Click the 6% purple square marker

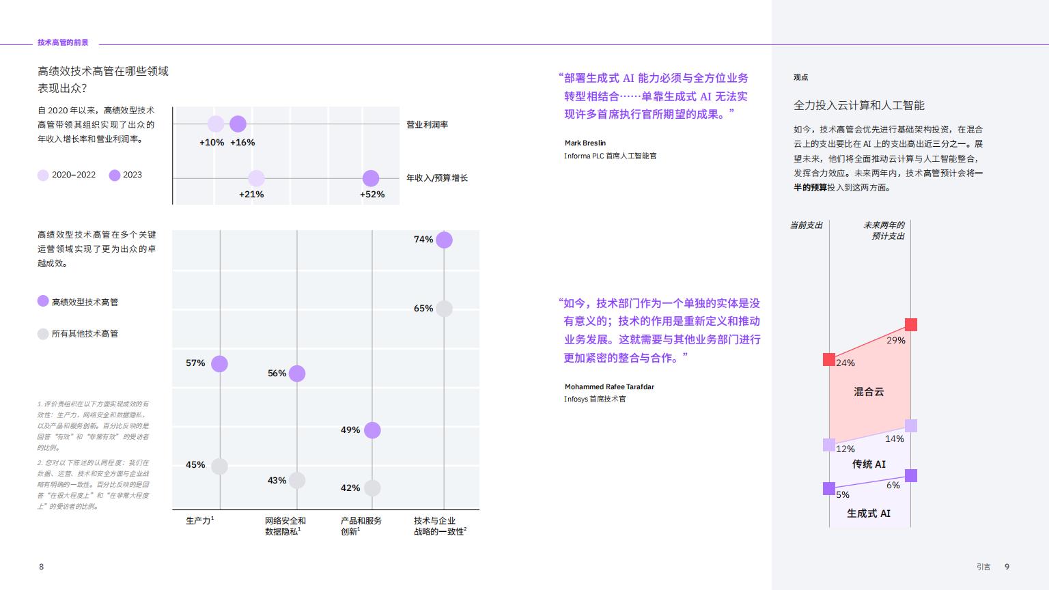point(911,475)
